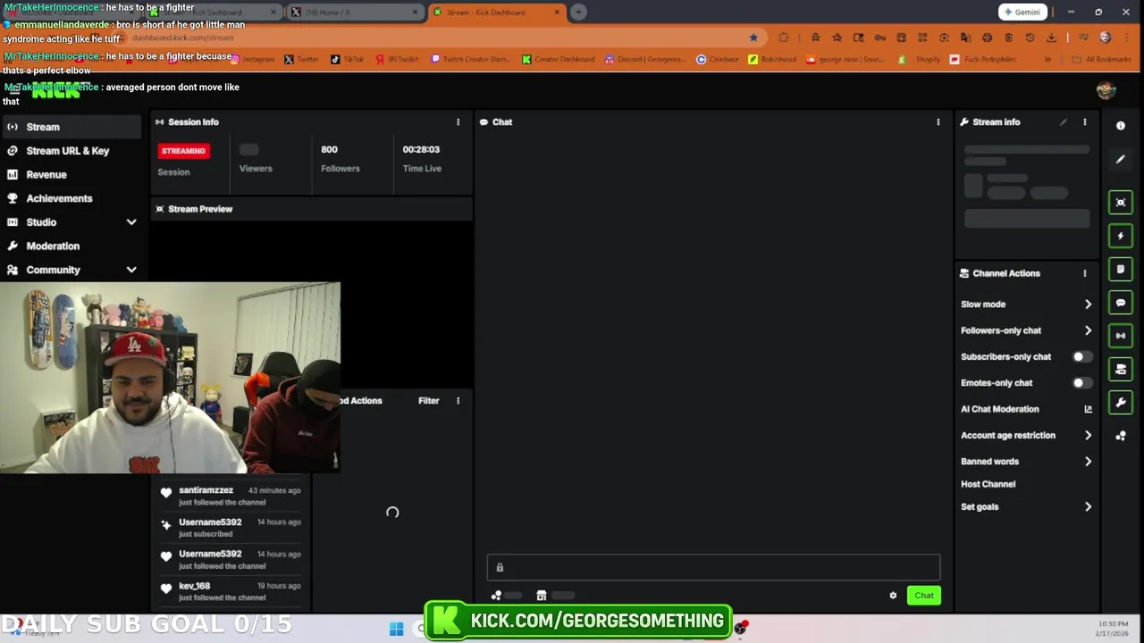Click the red STREAMING session badge

click(x=183, y=151)
